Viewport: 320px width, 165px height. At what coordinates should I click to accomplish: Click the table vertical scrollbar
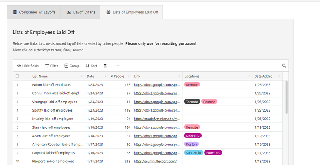tap(287, 97)
